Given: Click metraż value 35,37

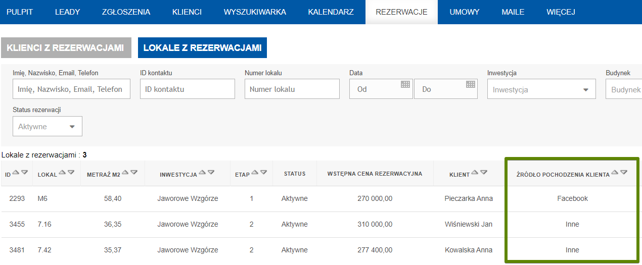Looking at the screenshot, I should 113,250.
